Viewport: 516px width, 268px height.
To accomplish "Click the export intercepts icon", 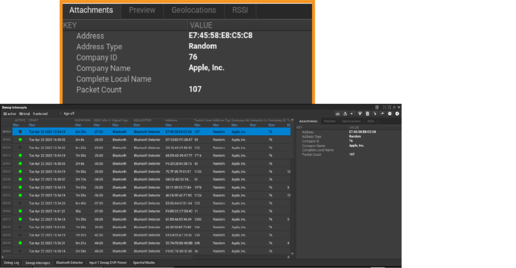I will point(345,114).
